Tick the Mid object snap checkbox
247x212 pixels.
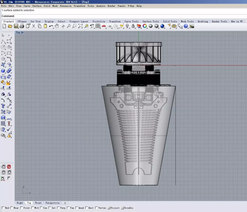(32, 208)
